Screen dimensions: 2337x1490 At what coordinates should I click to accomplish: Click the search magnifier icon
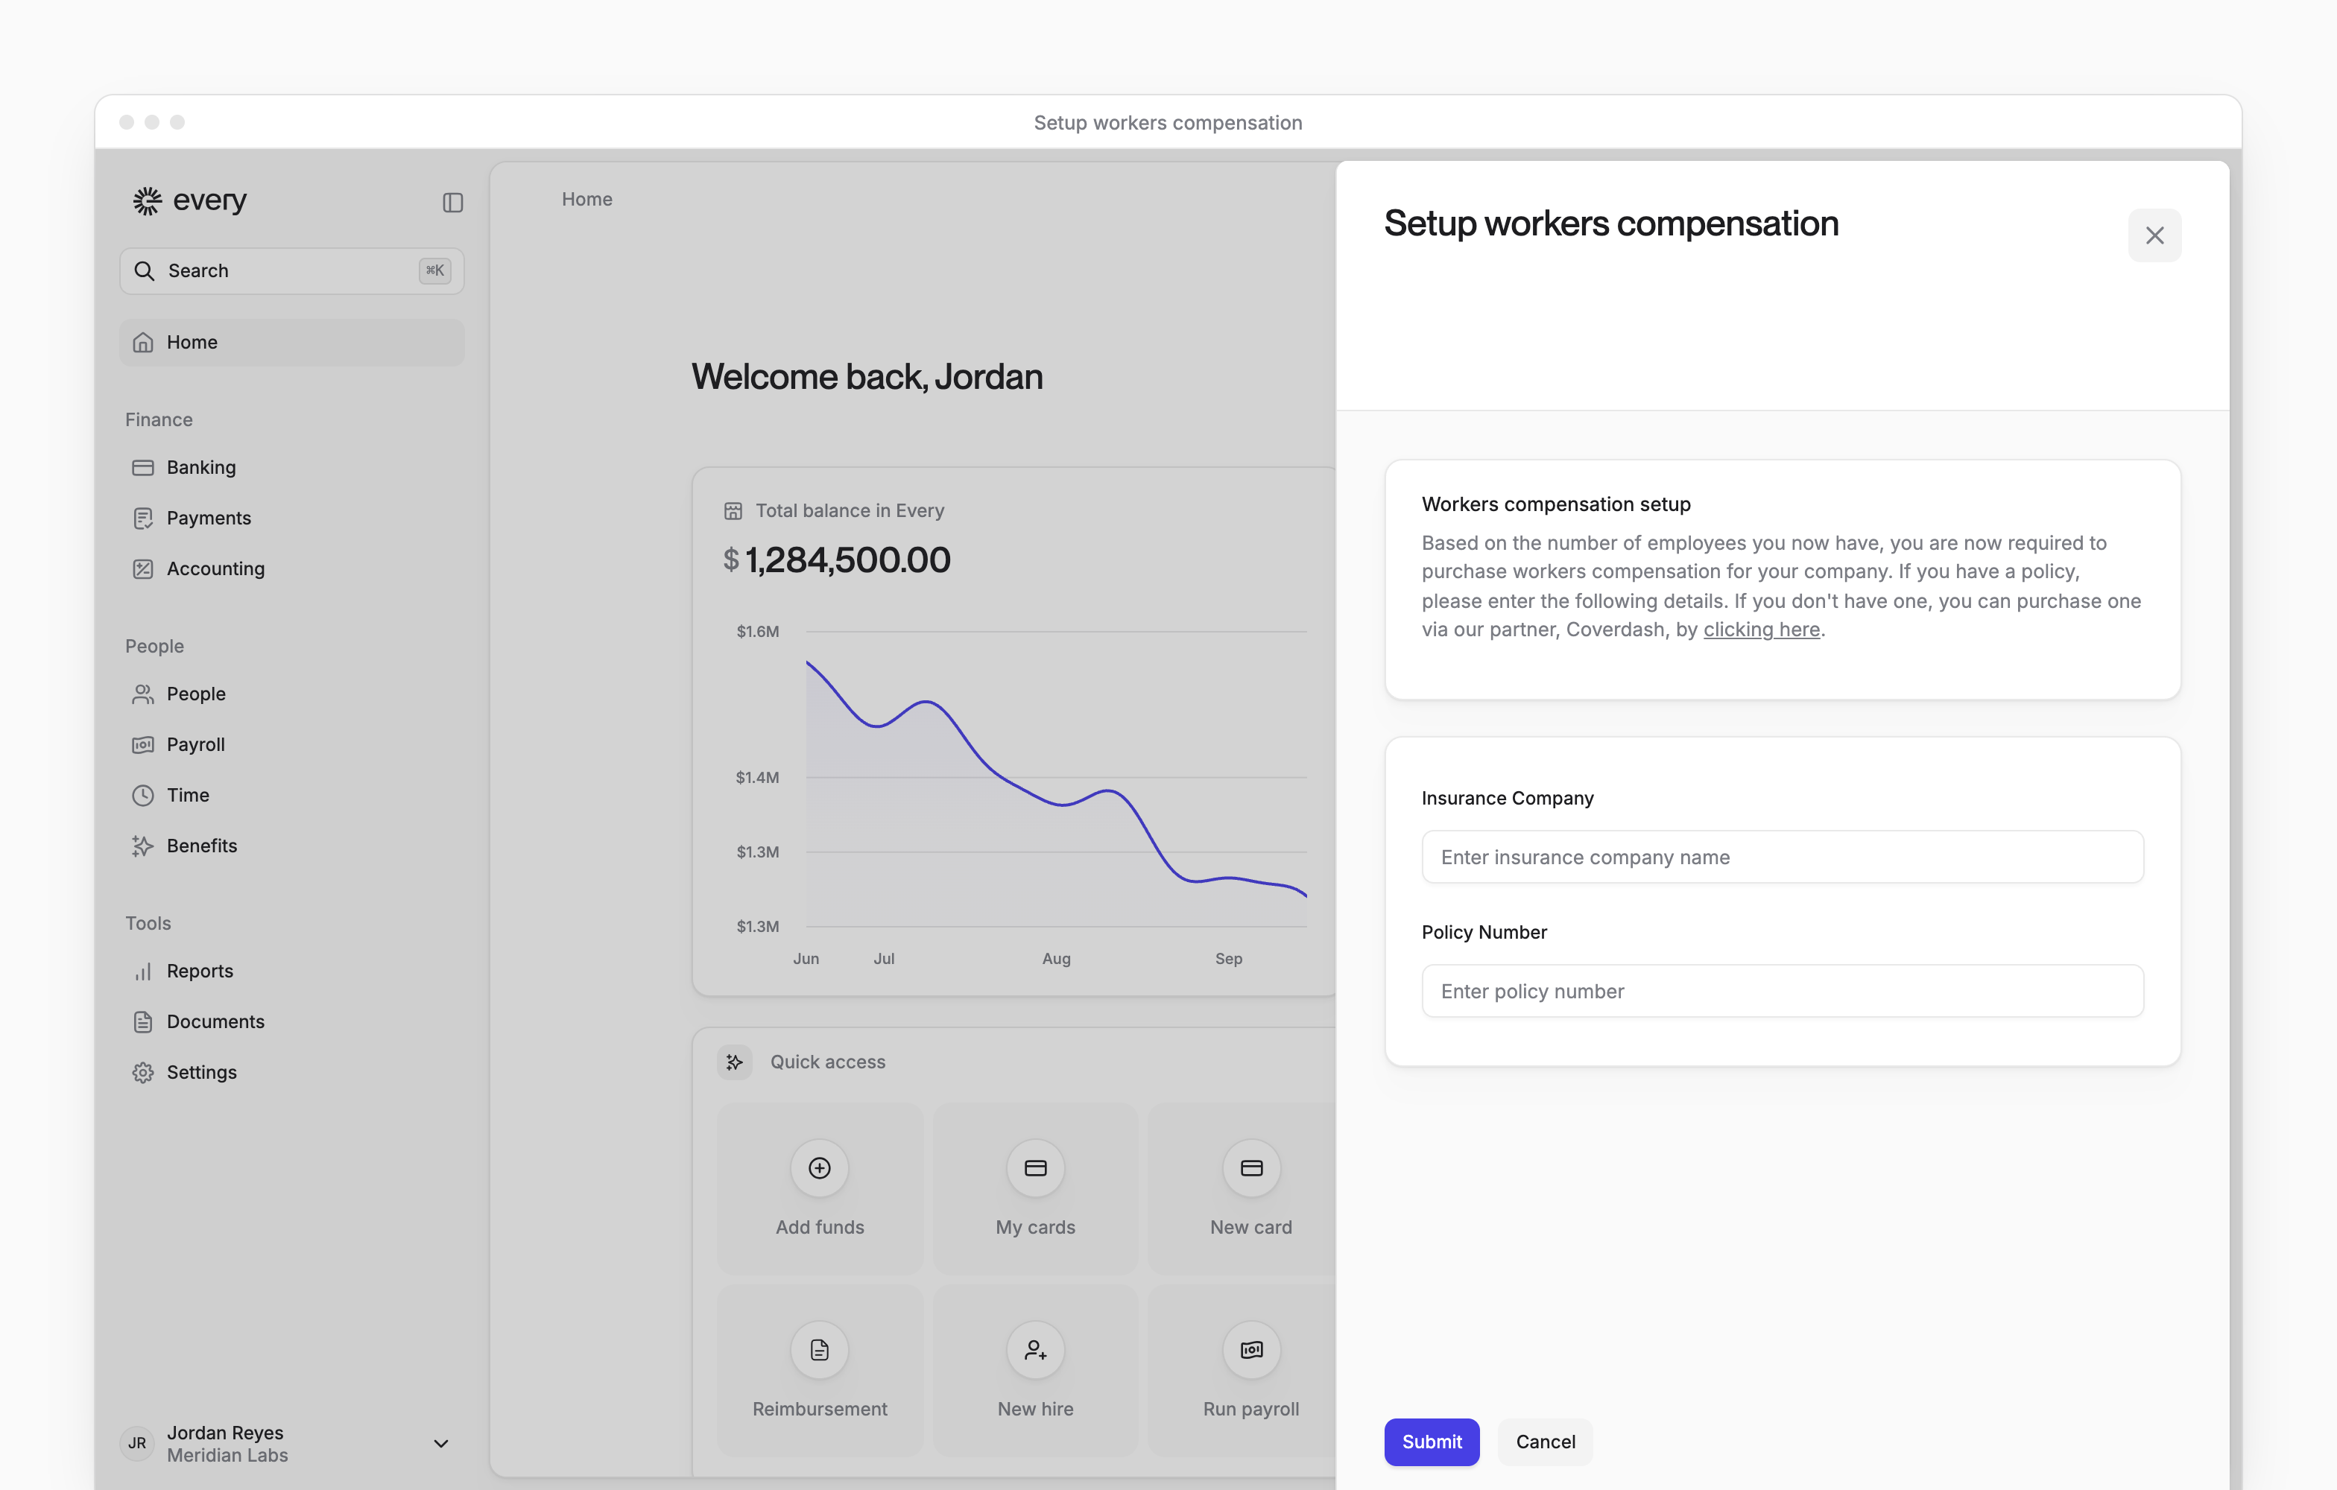click(144, 270)
